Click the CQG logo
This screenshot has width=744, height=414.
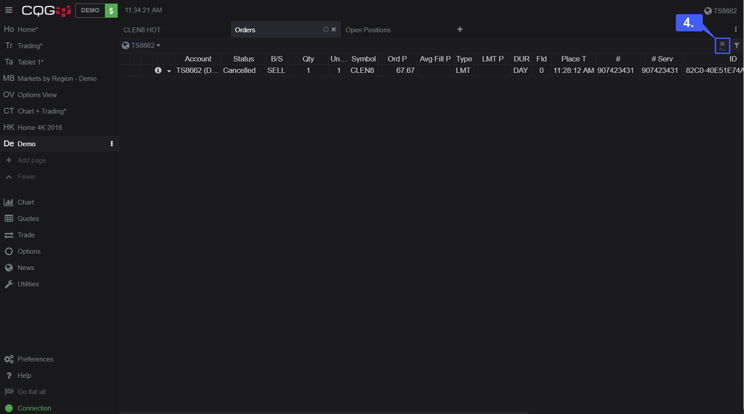tap(46, 11)
